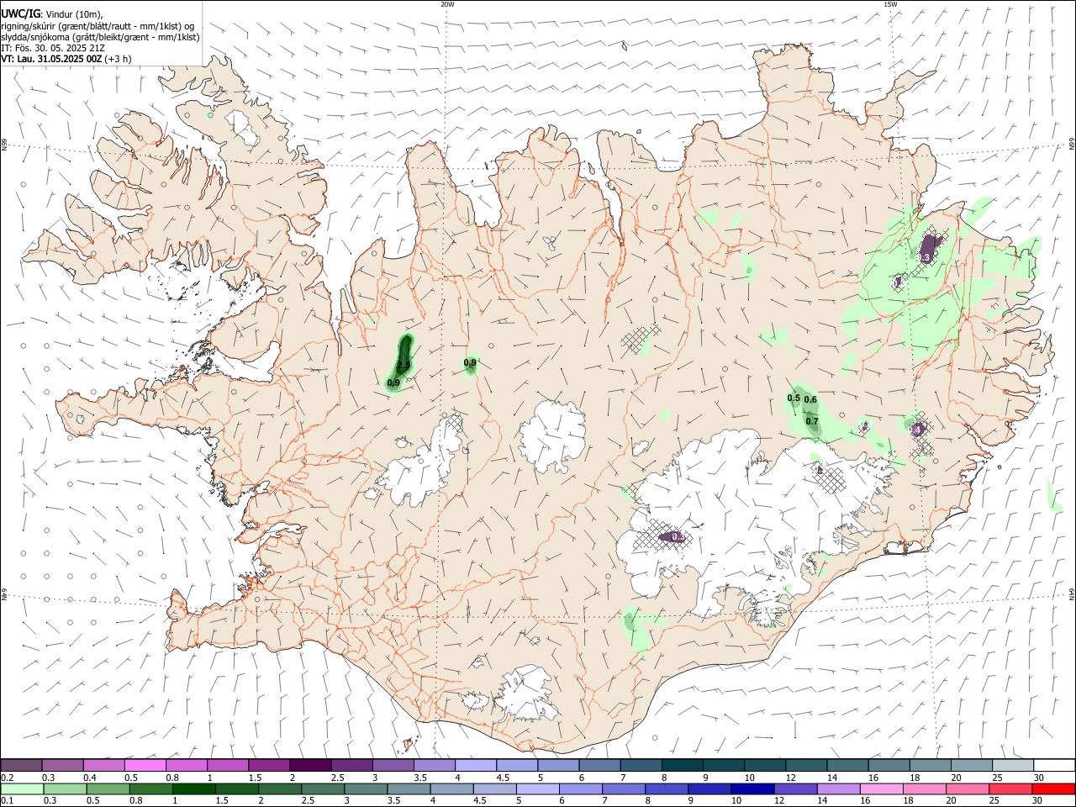Click the dark teal 8–9 swatch in upper legend
1076x807 pixels.
click(x=681, y=766)
